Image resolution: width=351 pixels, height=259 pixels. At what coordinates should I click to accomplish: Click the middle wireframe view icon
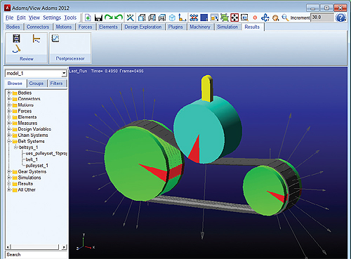152,18
